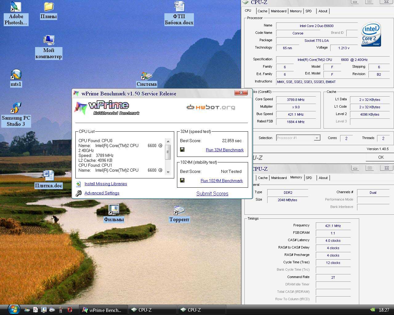Click the Submit Scores link
394x315 pixels.
(212, 193)
